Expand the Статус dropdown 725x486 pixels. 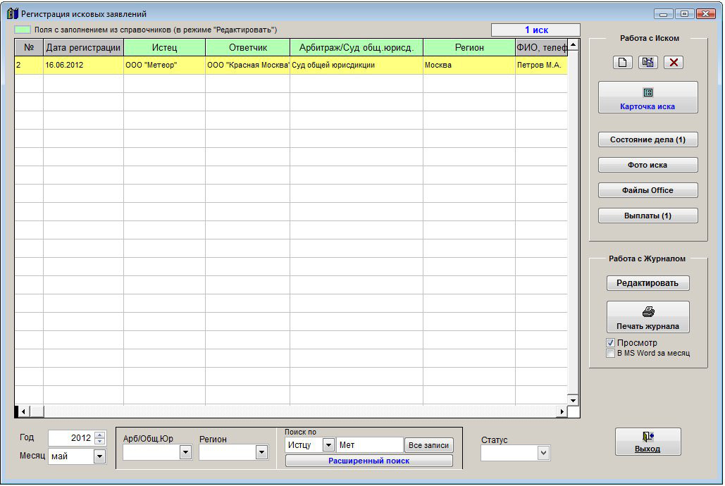(x=544, y=453)
